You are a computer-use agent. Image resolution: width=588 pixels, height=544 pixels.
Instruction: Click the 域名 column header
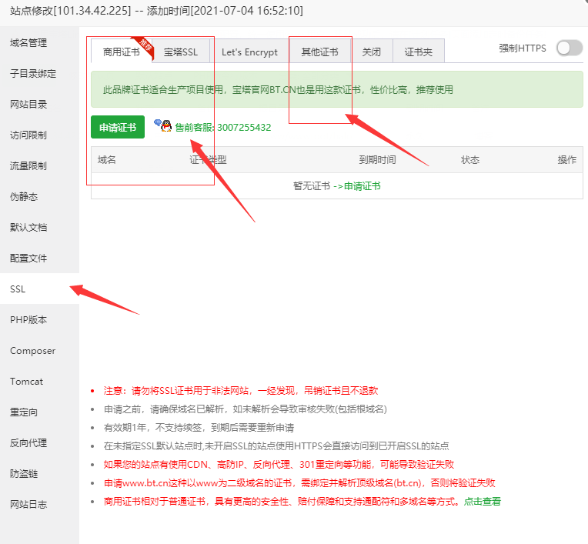click(x=107, y=160)
